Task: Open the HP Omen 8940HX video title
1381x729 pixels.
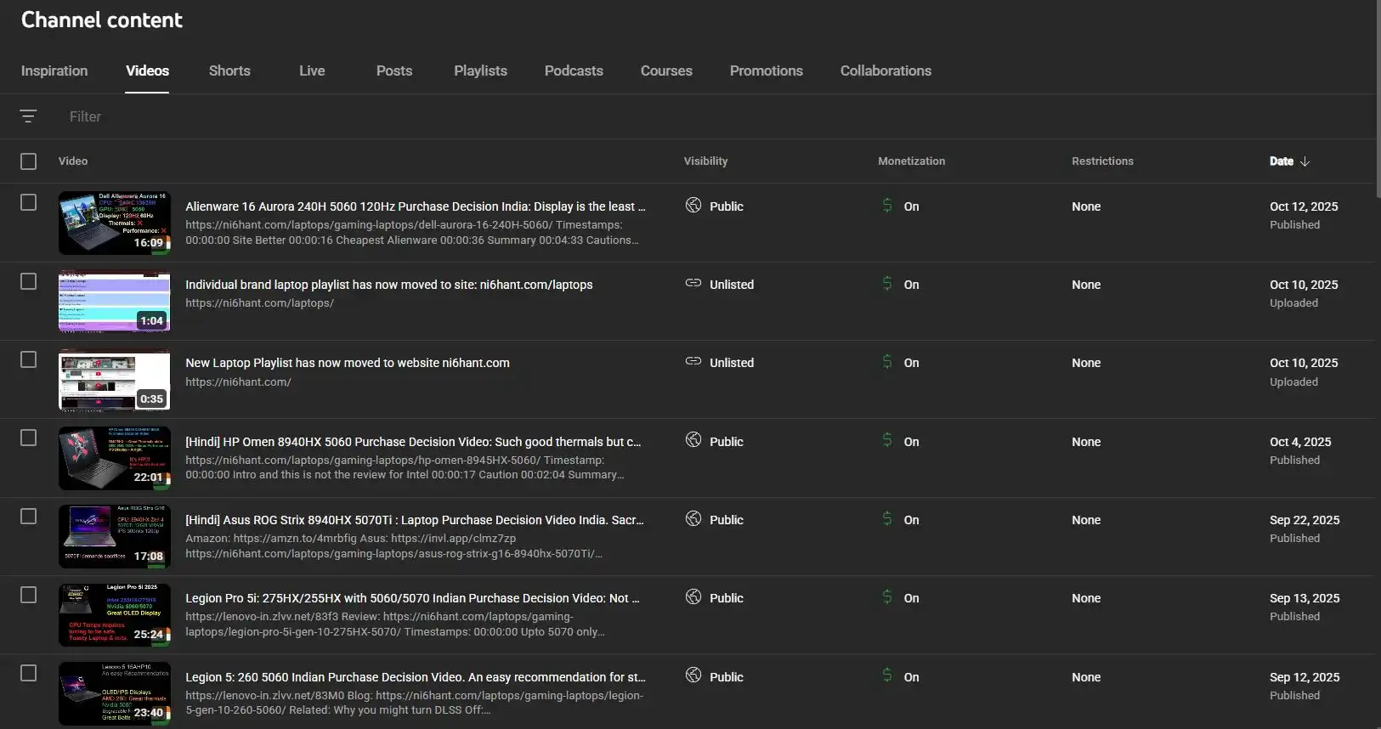Action: coord(413,442)
